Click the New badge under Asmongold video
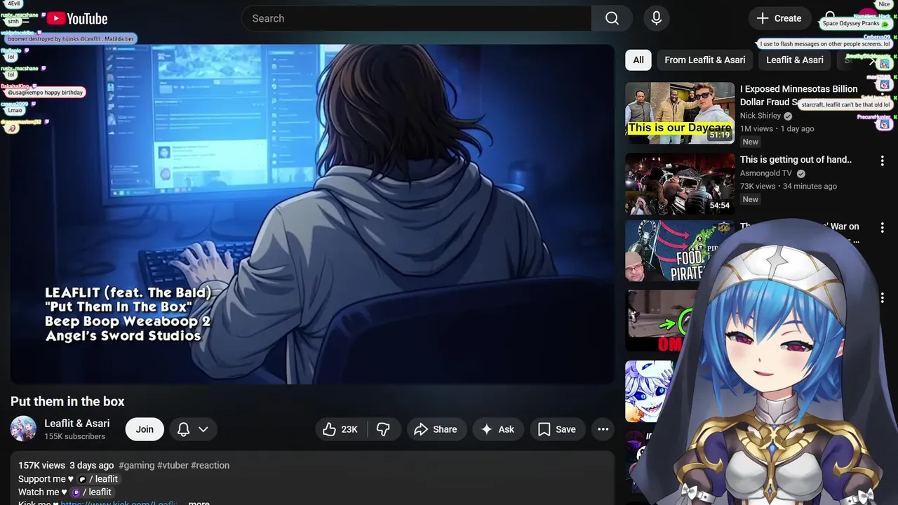The height and width of the screenshot is (505, 898). coord(751,199)
